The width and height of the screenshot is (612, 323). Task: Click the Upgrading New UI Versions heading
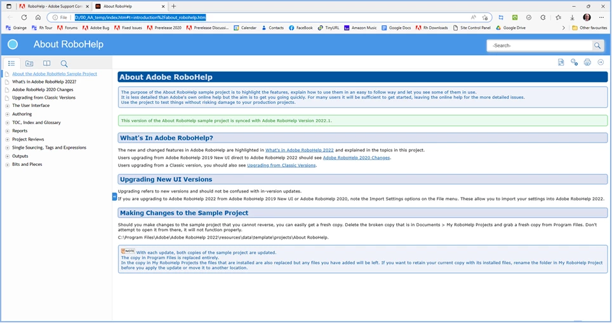tap(166, 179)
